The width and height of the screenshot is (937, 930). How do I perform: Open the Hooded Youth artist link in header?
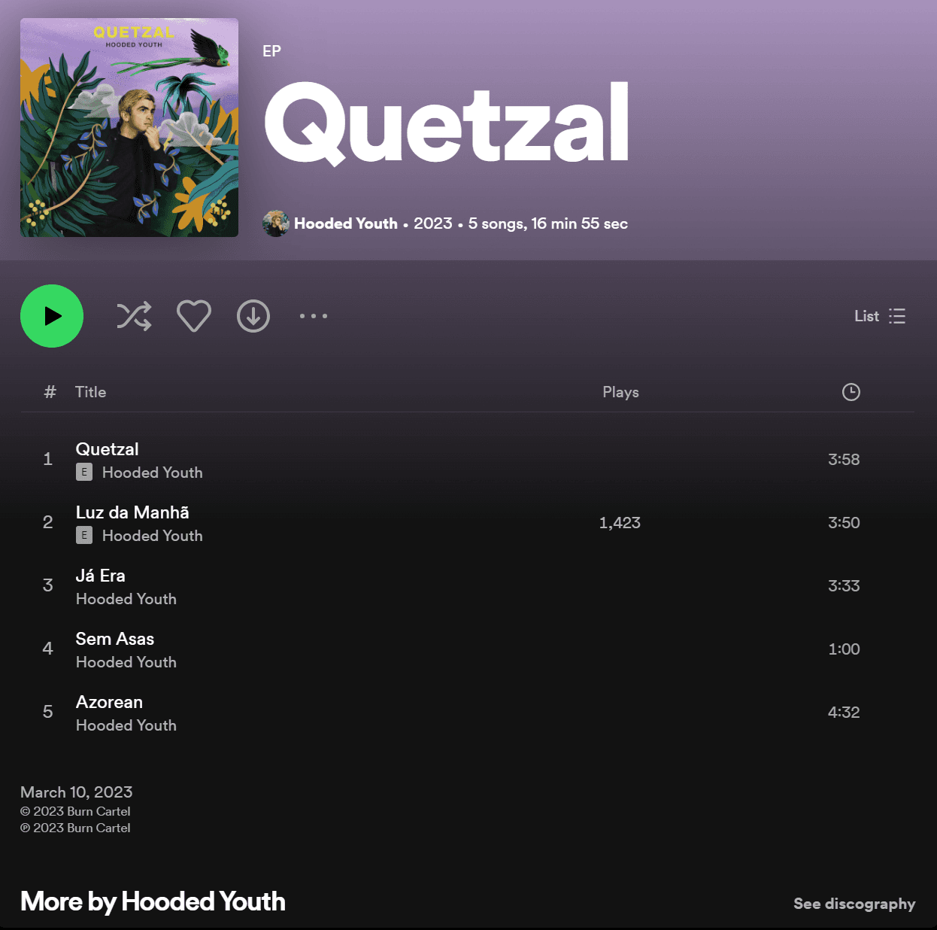[345, 223]
